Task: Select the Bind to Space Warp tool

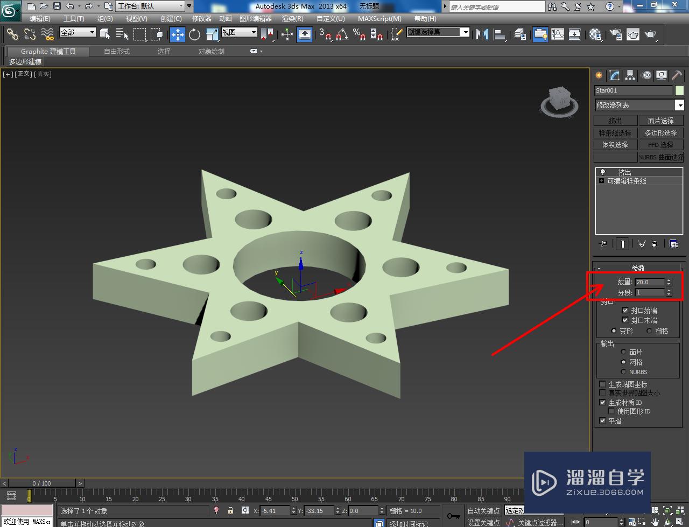Action: pyautogui.click(x=47, y=34)
